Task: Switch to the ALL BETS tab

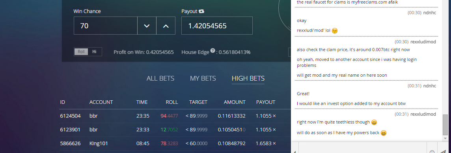Action: pos(160,78)
